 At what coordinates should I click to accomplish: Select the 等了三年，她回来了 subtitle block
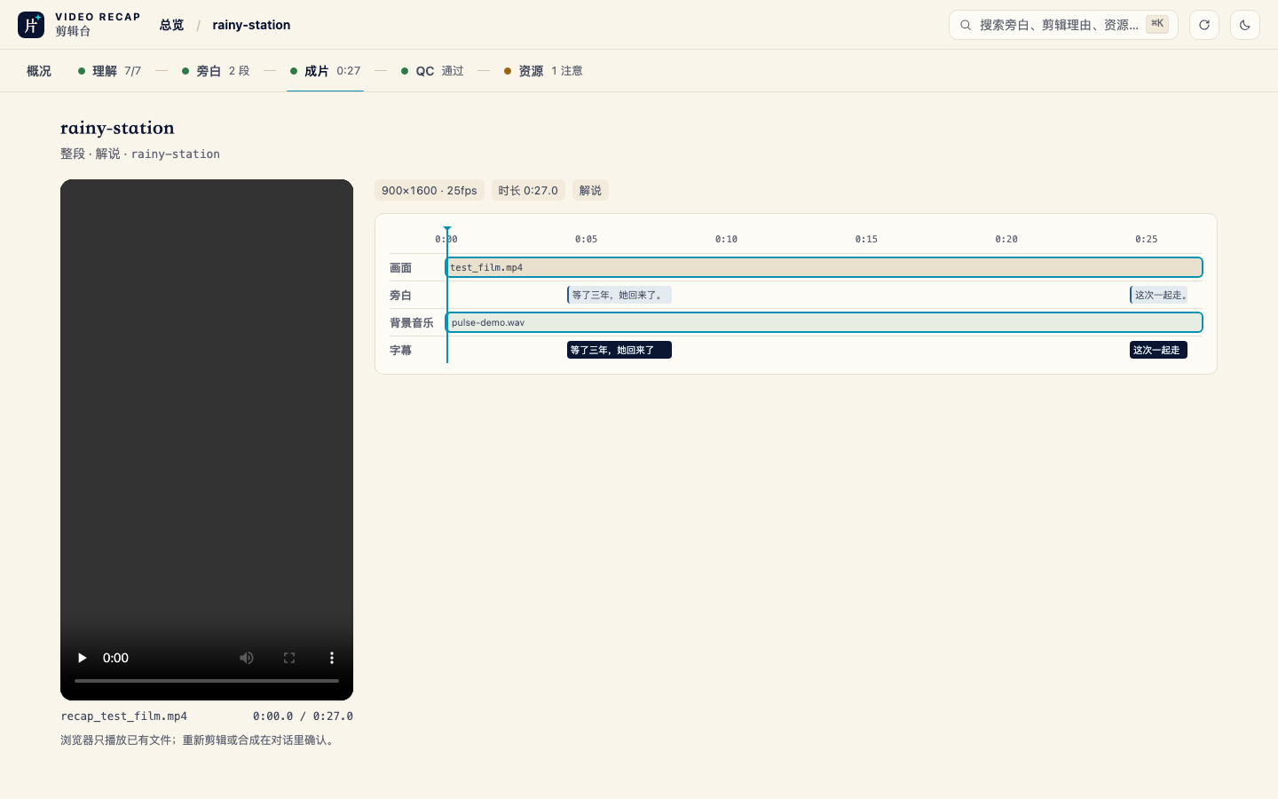(619, 350)
